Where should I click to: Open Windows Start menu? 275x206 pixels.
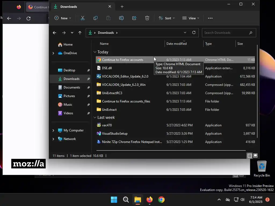[x=114, y=200]
